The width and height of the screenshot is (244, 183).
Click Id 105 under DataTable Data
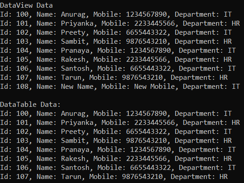(23, 159)
